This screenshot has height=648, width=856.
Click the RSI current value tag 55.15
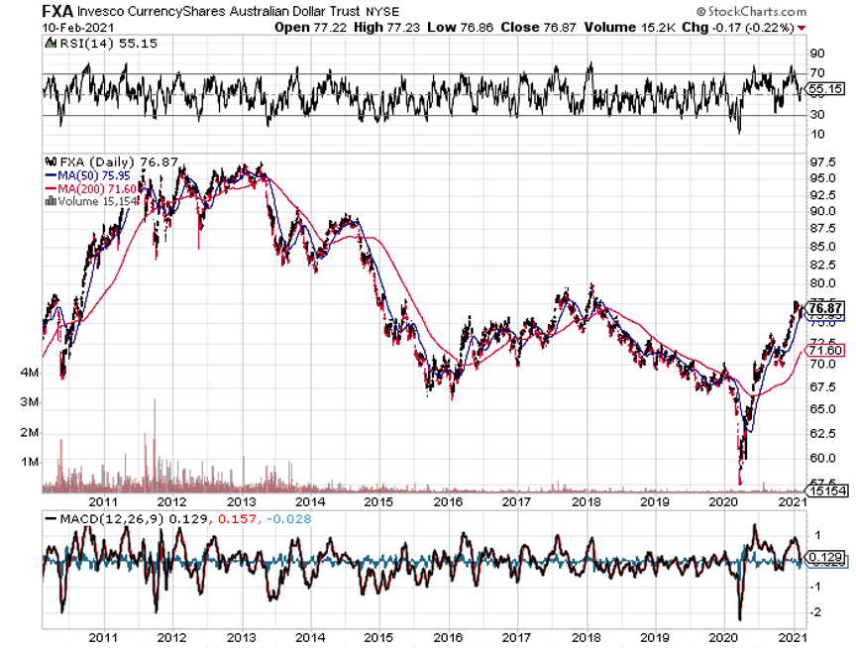[x=824, y=88]
